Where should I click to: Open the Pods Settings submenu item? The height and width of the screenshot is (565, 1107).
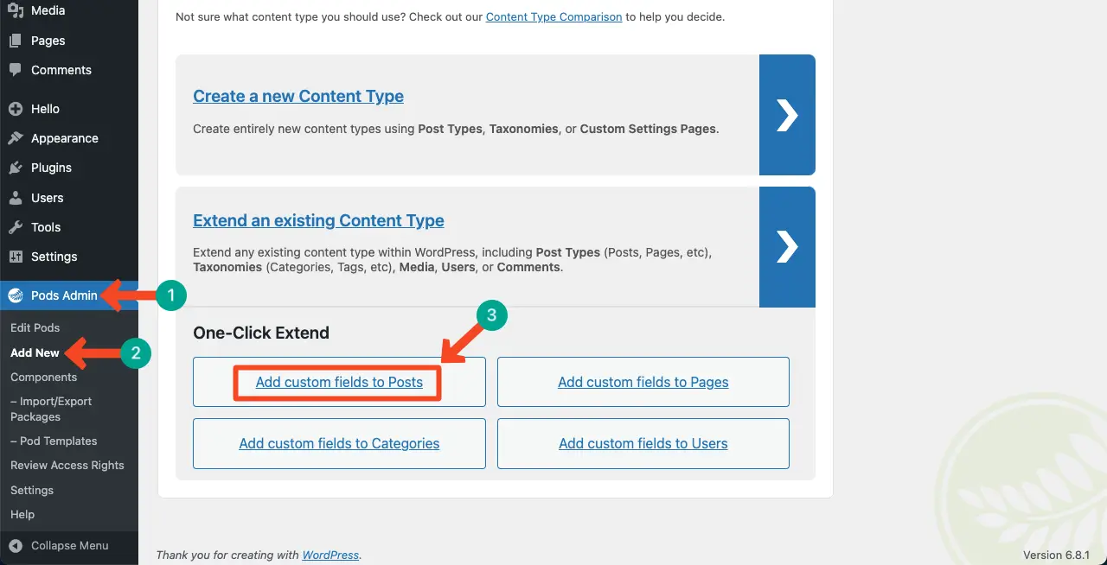pos(32,490)
